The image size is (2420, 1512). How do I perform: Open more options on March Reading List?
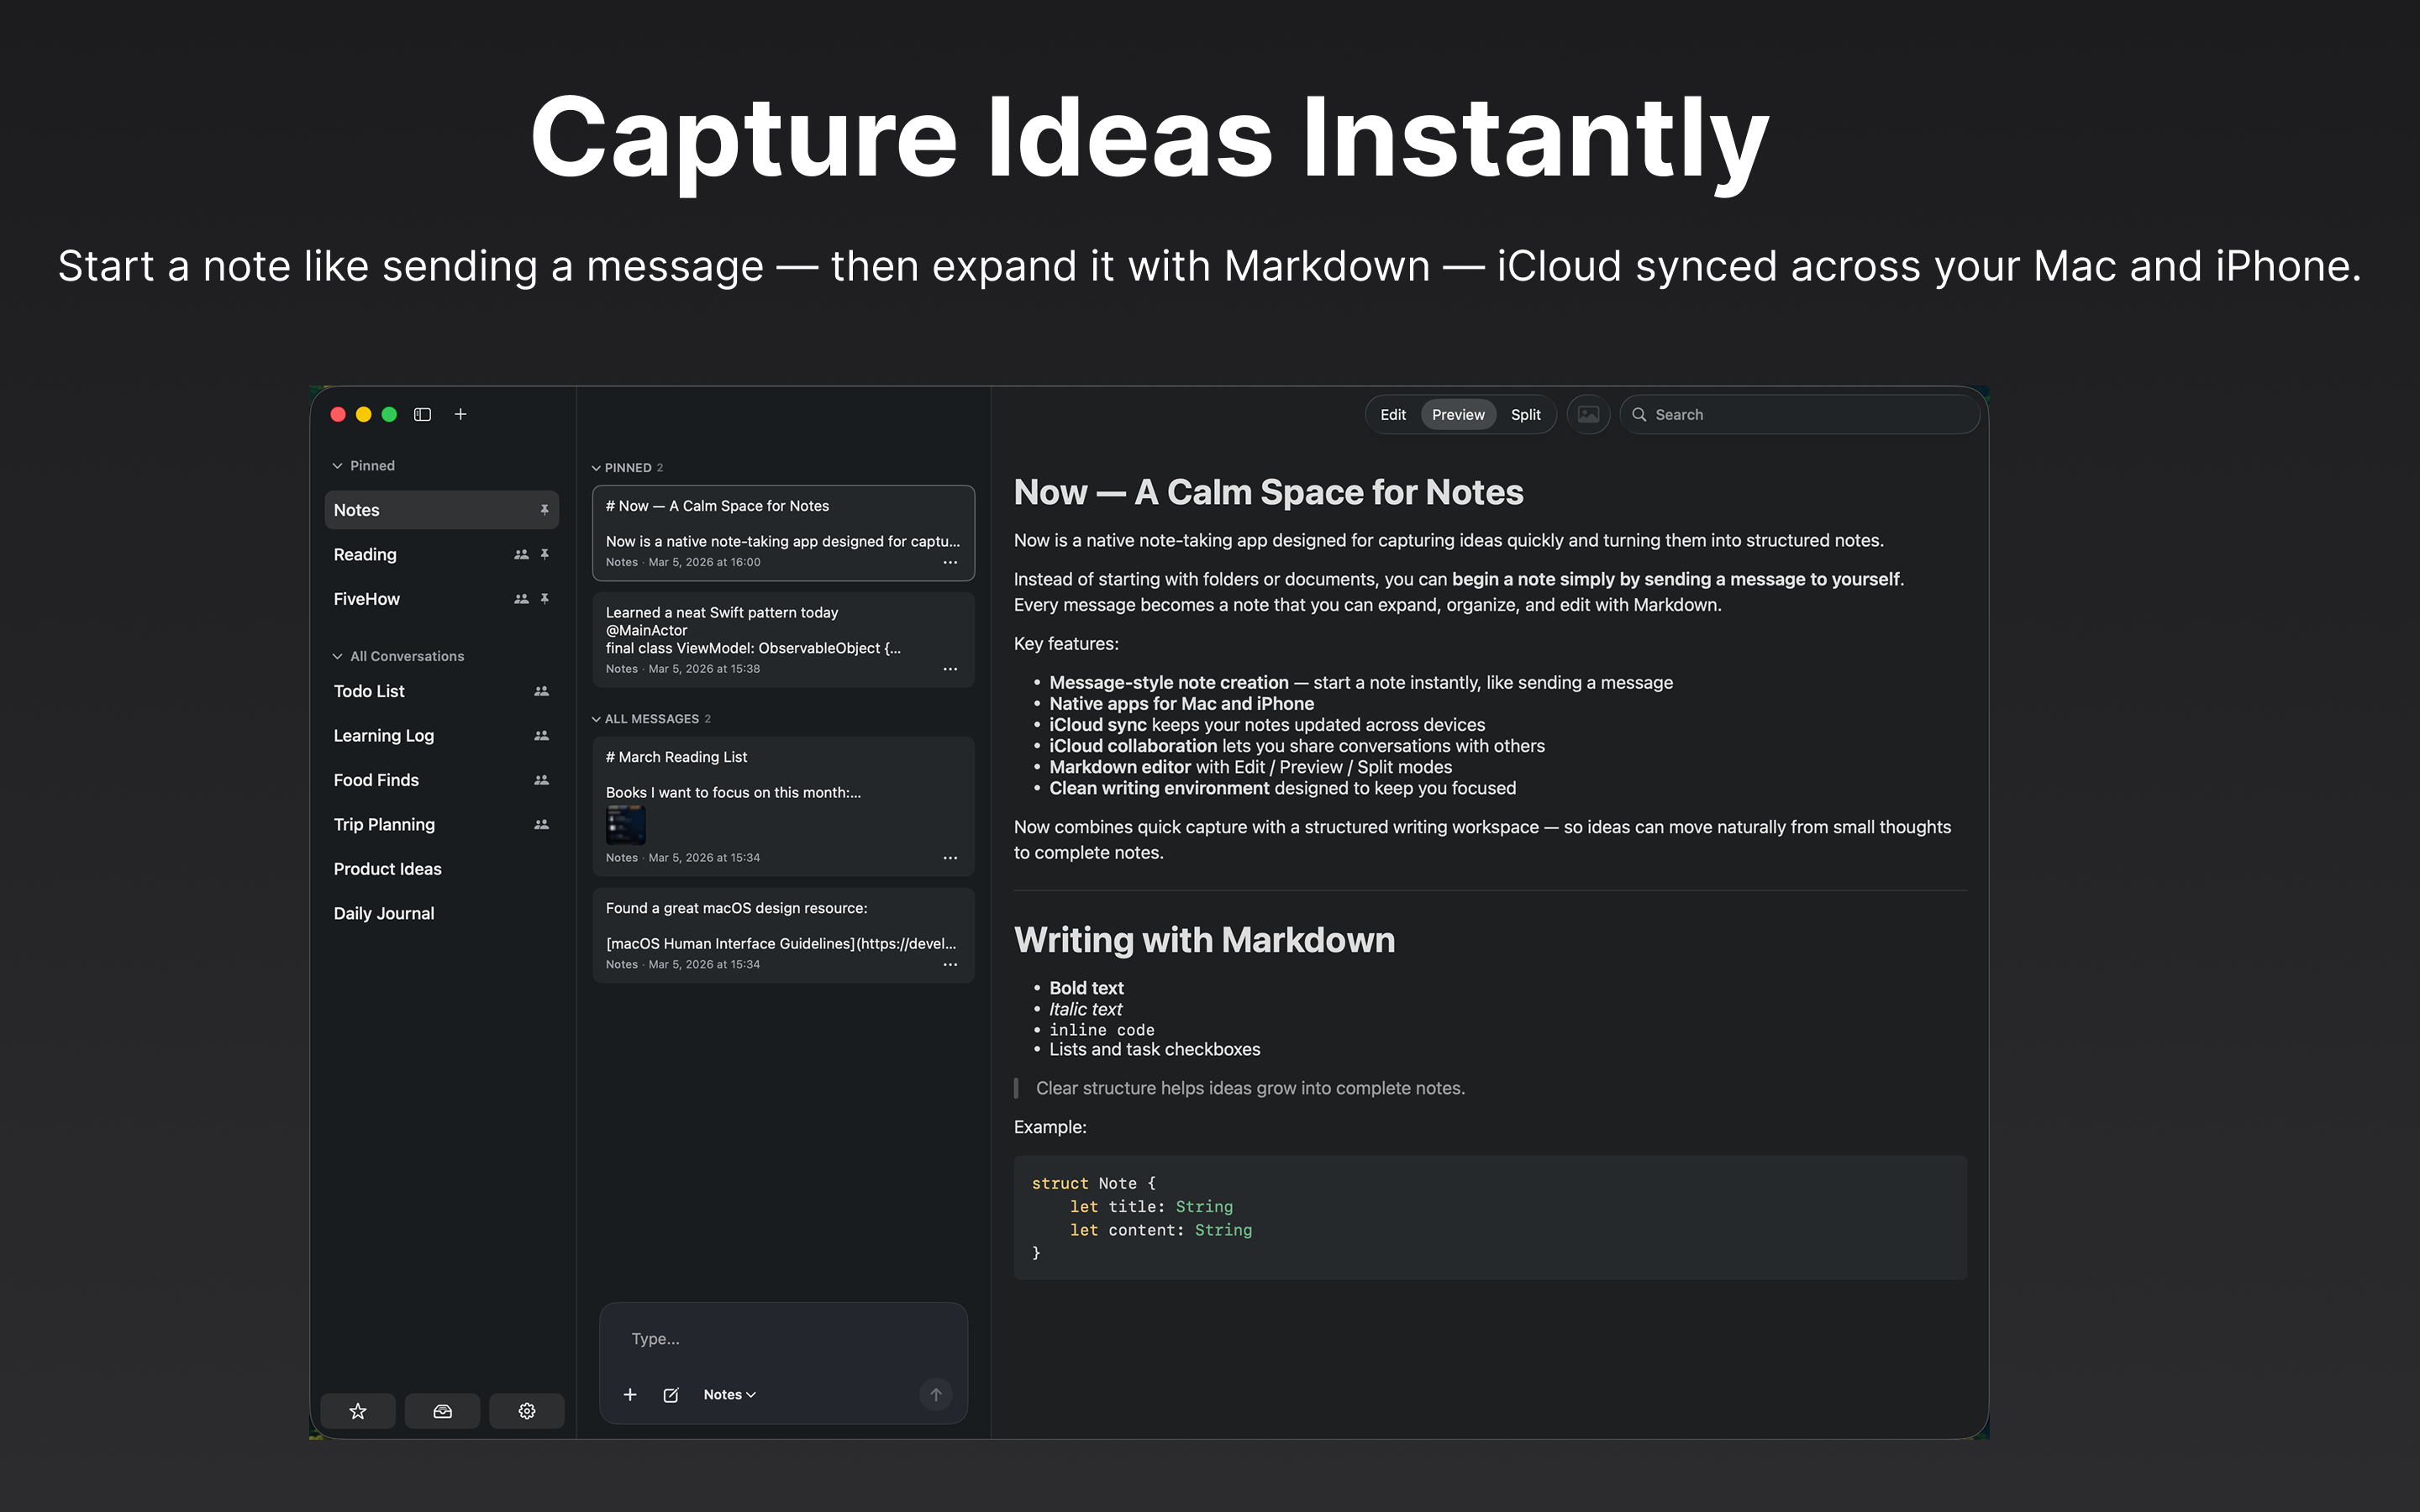click(x=950, y=858)
